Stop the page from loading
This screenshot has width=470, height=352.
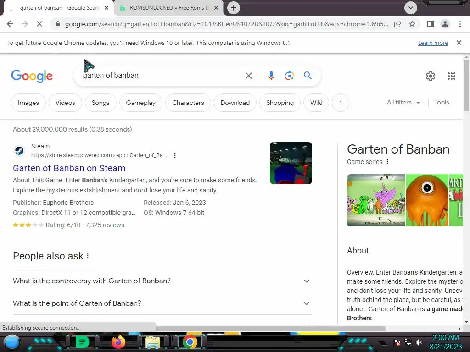[x=39, y=24]
